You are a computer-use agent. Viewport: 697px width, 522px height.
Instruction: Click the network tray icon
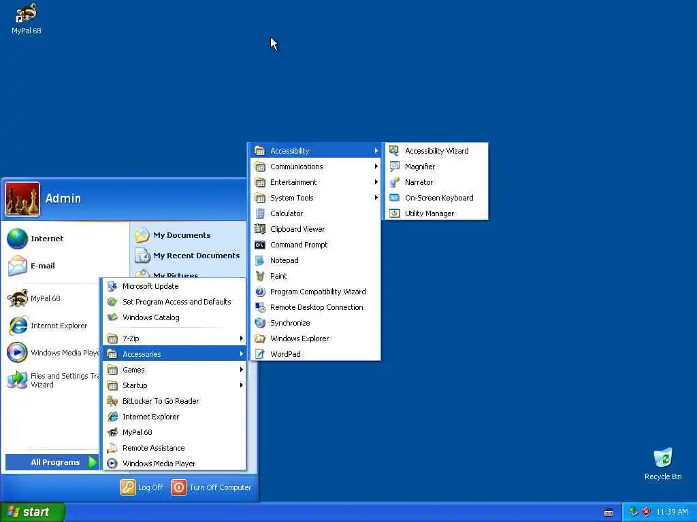click(x=634, y=512)
